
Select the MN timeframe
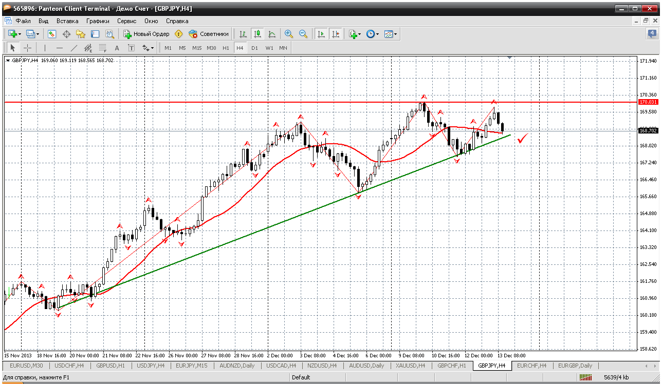click(283, 48)
